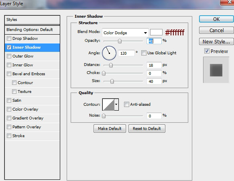Open the white shadow color swatch

156,32
